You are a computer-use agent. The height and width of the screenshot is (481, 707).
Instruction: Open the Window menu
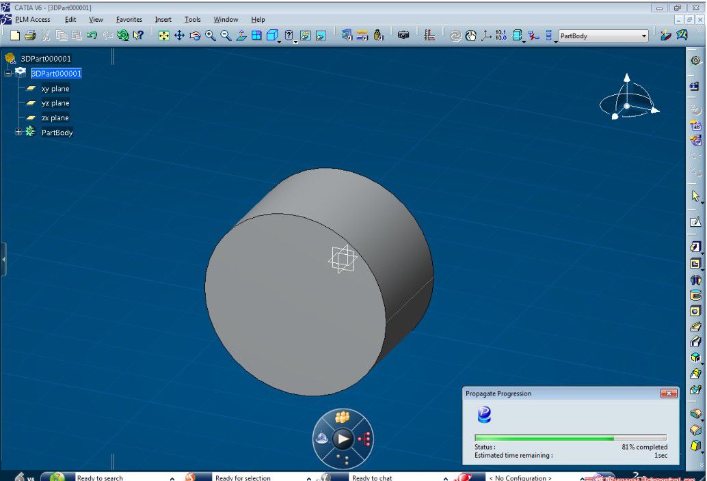pyautogui.click(x=226, y=19)
